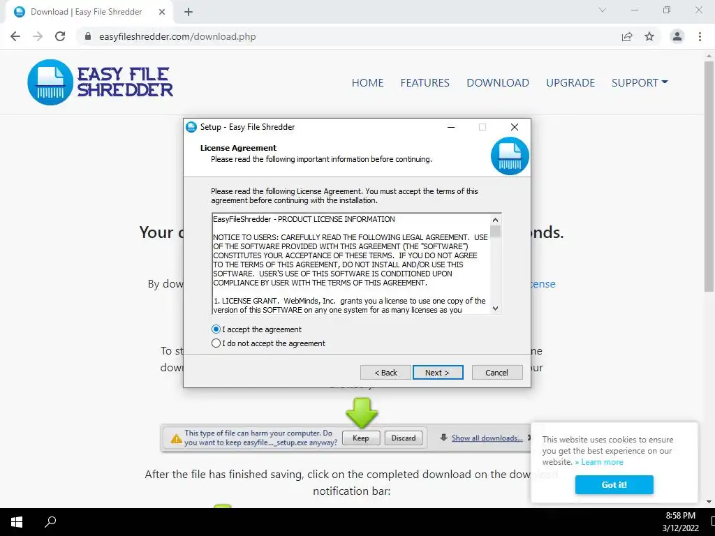Click the Show all downloads link in the illustration
This screenshot has width=715, height=536.
pyautogui.click(x=487, y=438)
